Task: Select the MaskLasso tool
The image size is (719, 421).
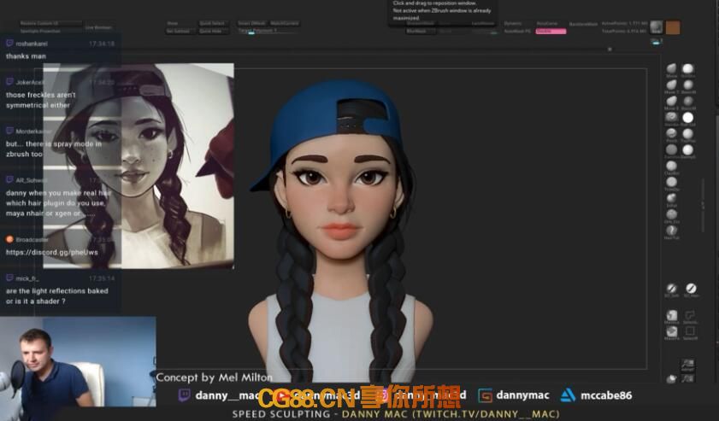Action: [x=671, y=315]
